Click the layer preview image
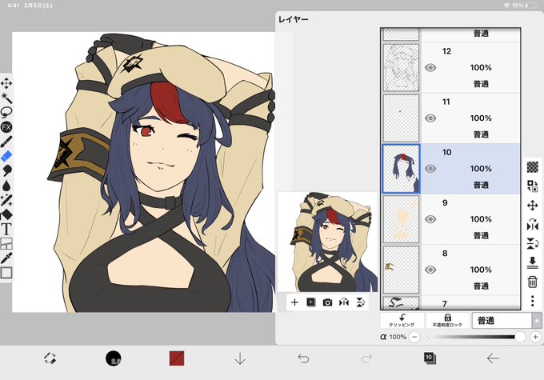544x380 pixels. point(327,242)
